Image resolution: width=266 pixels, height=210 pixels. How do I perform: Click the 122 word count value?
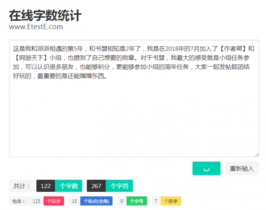46,186
